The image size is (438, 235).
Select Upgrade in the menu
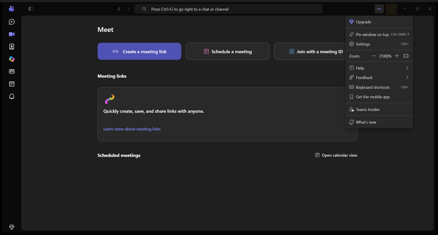pos(379,22)
